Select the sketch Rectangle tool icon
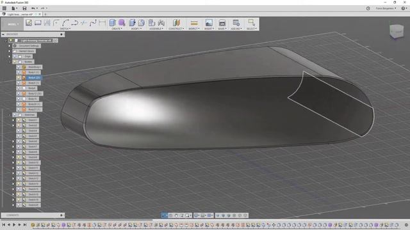This screenshot has height=230, width=410. (x=38, y=23)
